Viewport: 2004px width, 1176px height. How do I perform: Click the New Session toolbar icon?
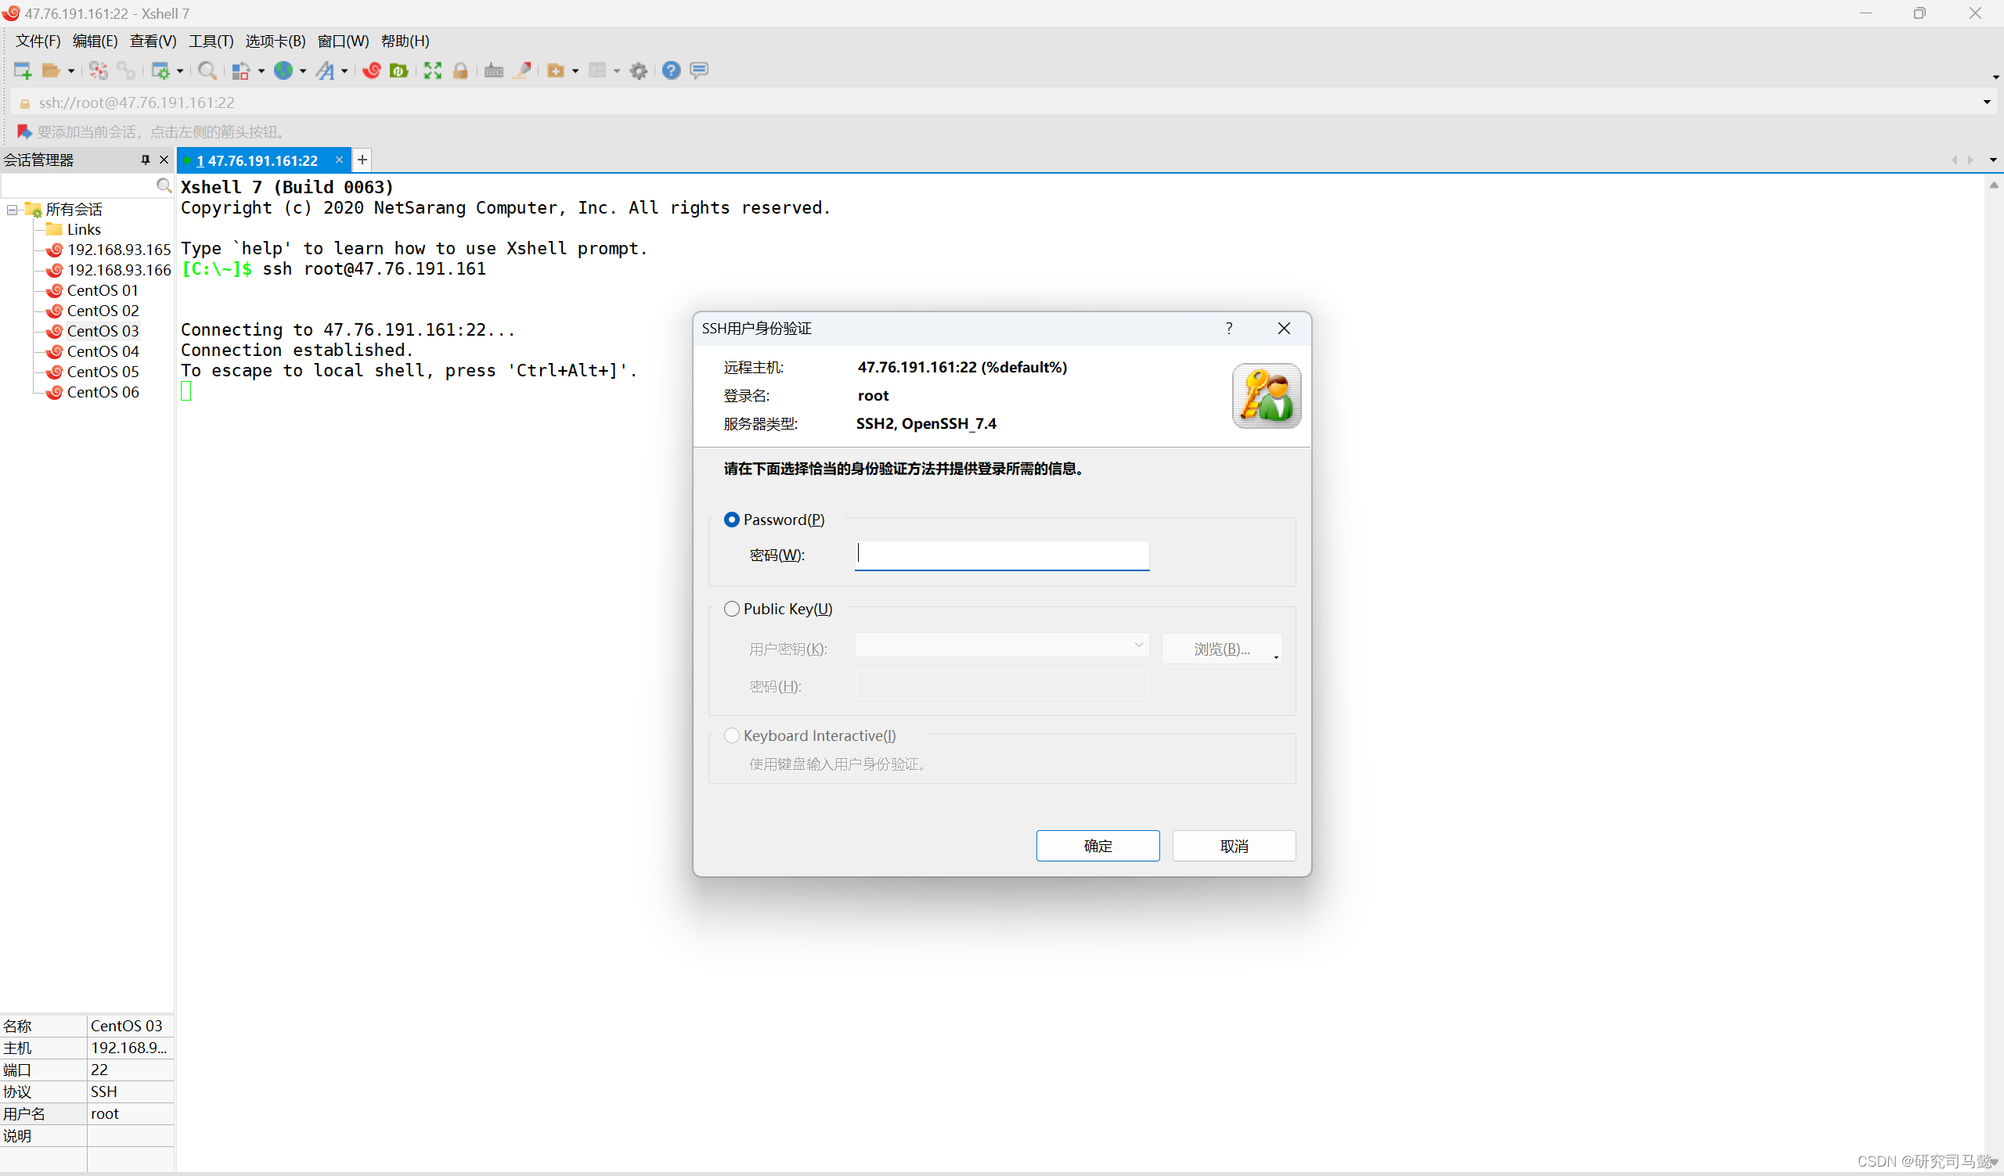pos(22,70)
